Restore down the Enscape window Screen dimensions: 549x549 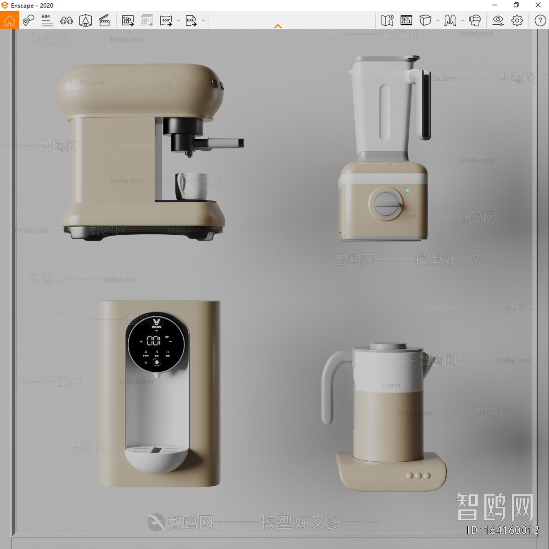(516, 5)
